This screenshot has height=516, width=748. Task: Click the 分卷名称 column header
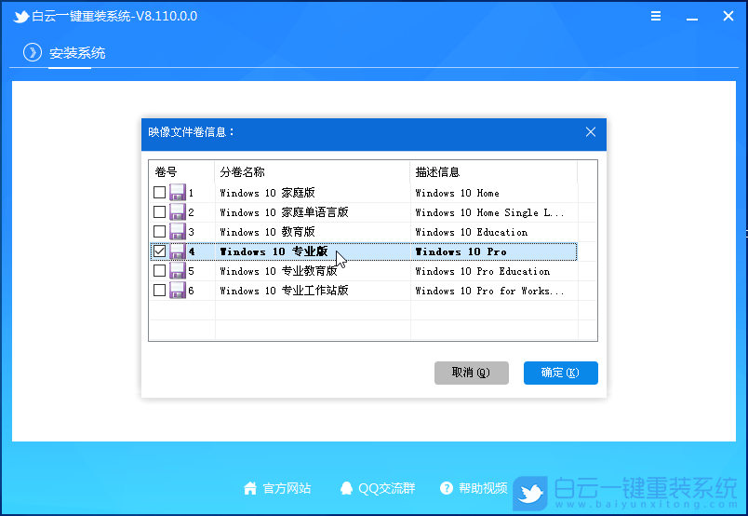coord(313,172)
